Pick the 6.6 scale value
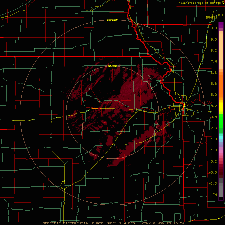 pos(214,73)
